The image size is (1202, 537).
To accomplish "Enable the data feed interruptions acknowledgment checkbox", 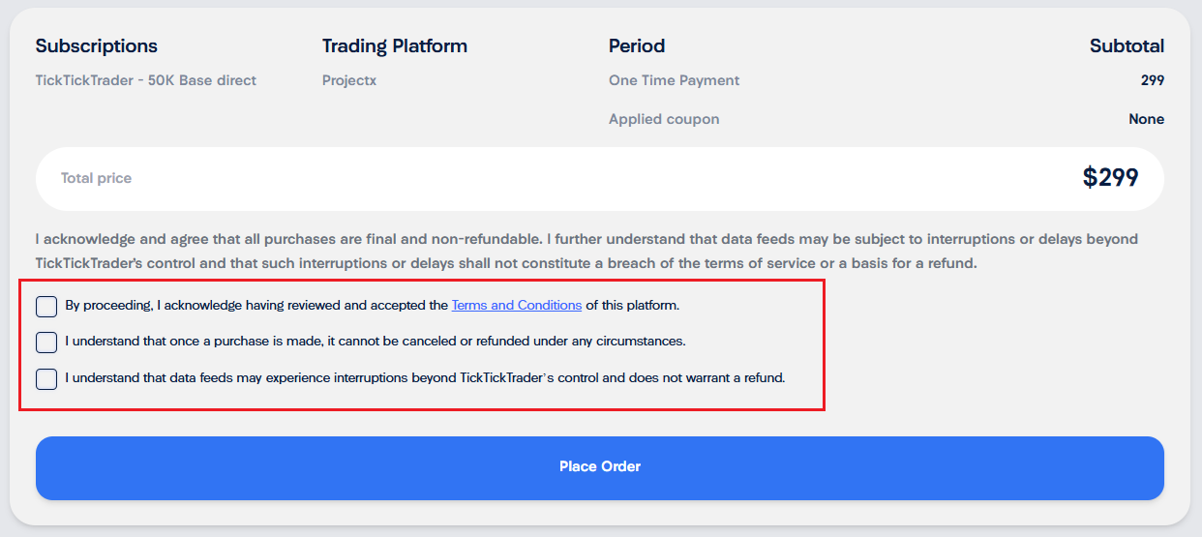I will [46, 378].
